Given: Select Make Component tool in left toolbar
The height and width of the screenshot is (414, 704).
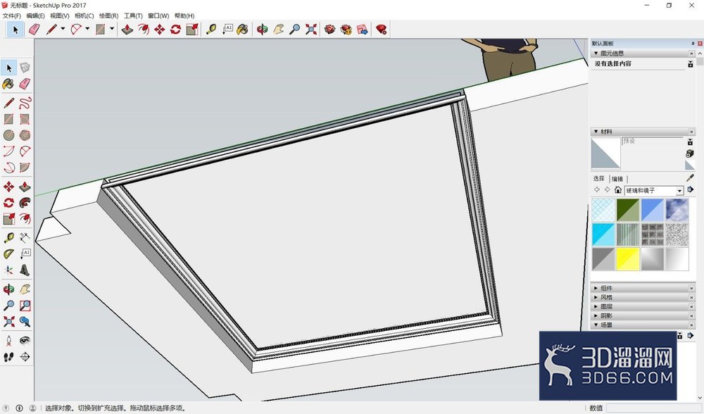Looking at the screenshot, I should click(x=25, y=68).
